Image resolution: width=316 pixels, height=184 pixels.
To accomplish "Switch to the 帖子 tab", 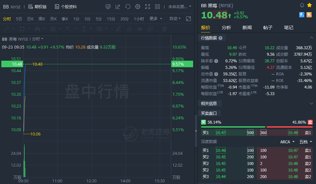I will 268,28.
